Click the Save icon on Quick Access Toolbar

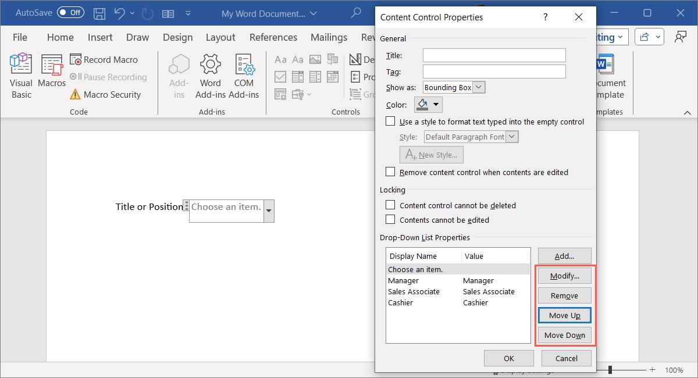tap(99, 13)
